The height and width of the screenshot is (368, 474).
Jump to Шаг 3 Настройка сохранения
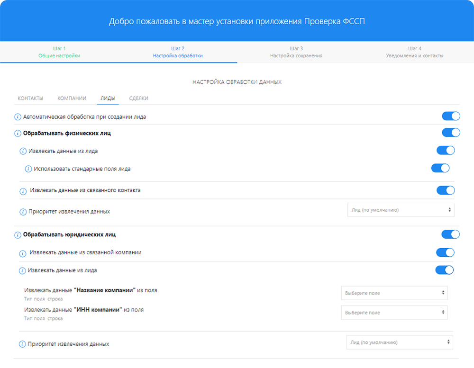[x=296, y=52]
